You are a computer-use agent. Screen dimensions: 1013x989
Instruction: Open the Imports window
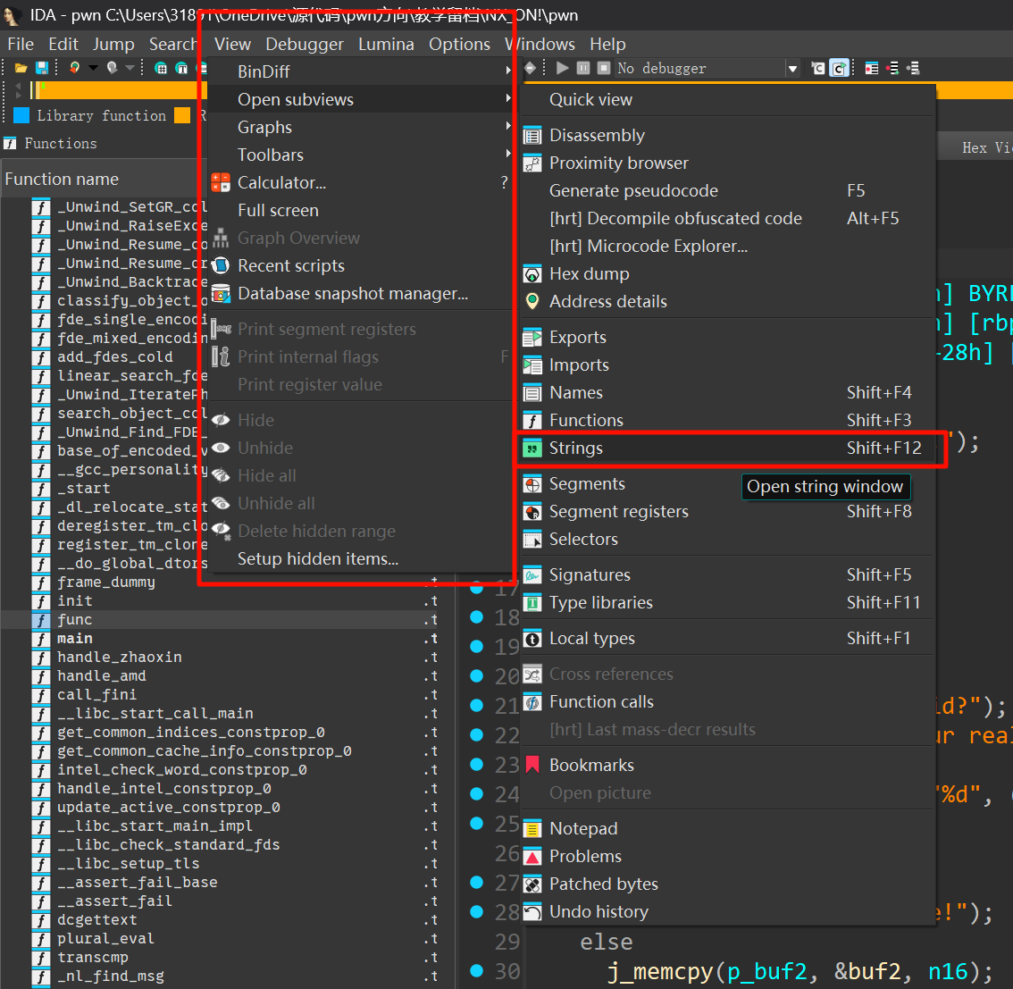coord(728,365)
